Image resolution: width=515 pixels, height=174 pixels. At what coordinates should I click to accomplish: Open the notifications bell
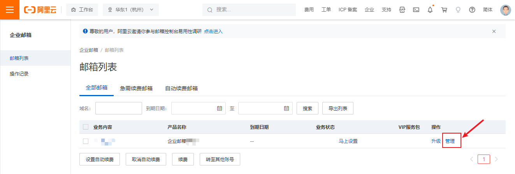pyautogui.click(x=430, y=10)
